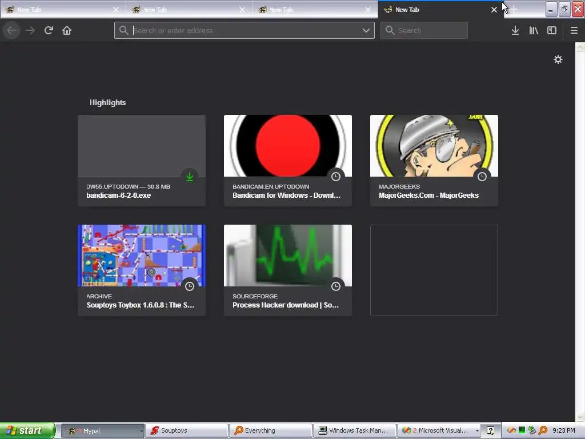The image size is (585, 439).
Task: Open the MajorGeeks mascot thumbnail
Action: [434, 146]
